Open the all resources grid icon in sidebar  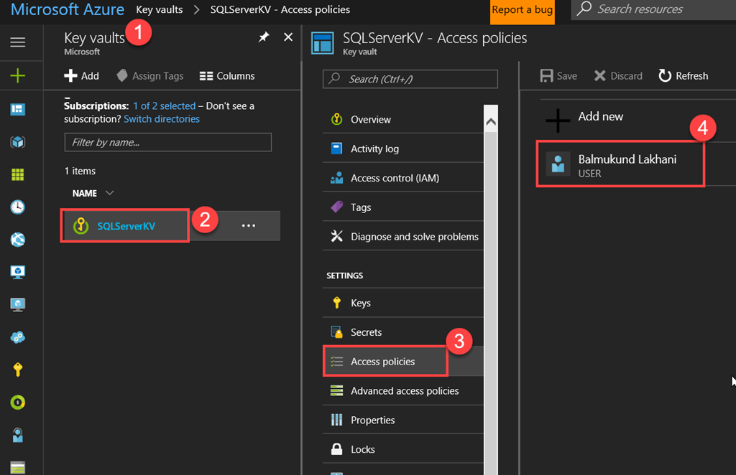(18, 174)
